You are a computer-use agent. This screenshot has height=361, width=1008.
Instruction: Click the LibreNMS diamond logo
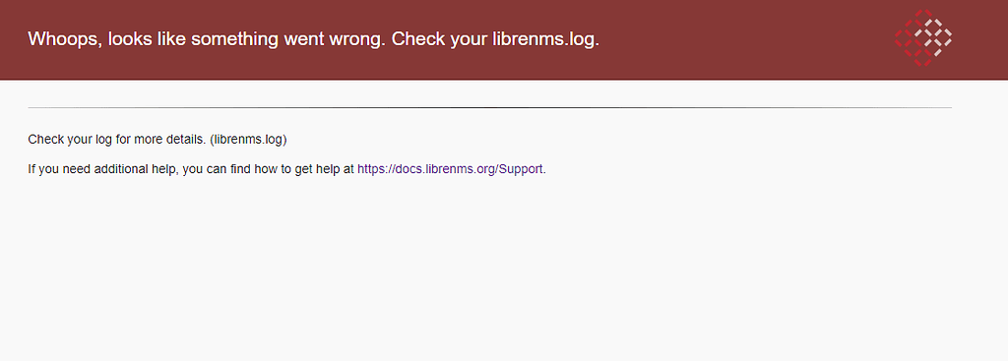coord(923,38)
